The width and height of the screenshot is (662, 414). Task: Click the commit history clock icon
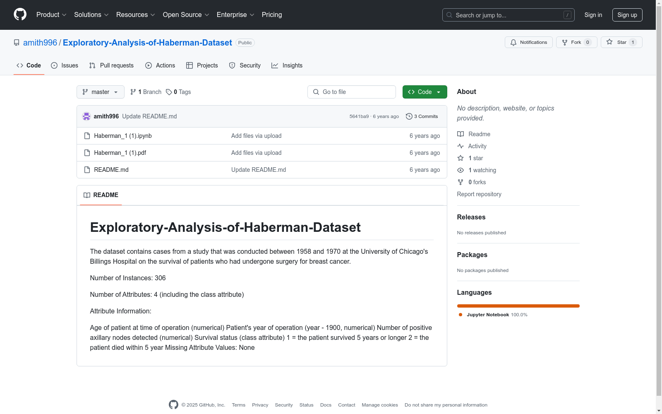(x=409, y=116)
